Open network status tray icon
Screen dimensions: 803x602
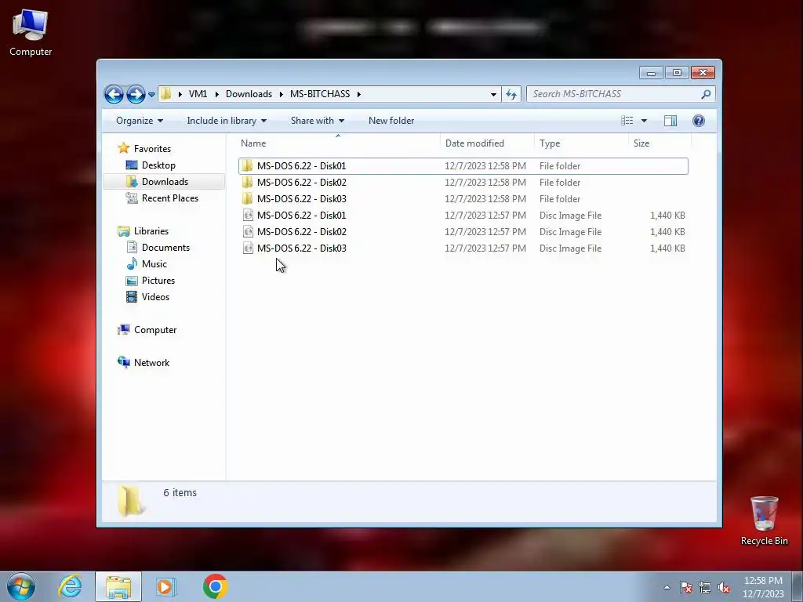705,587
